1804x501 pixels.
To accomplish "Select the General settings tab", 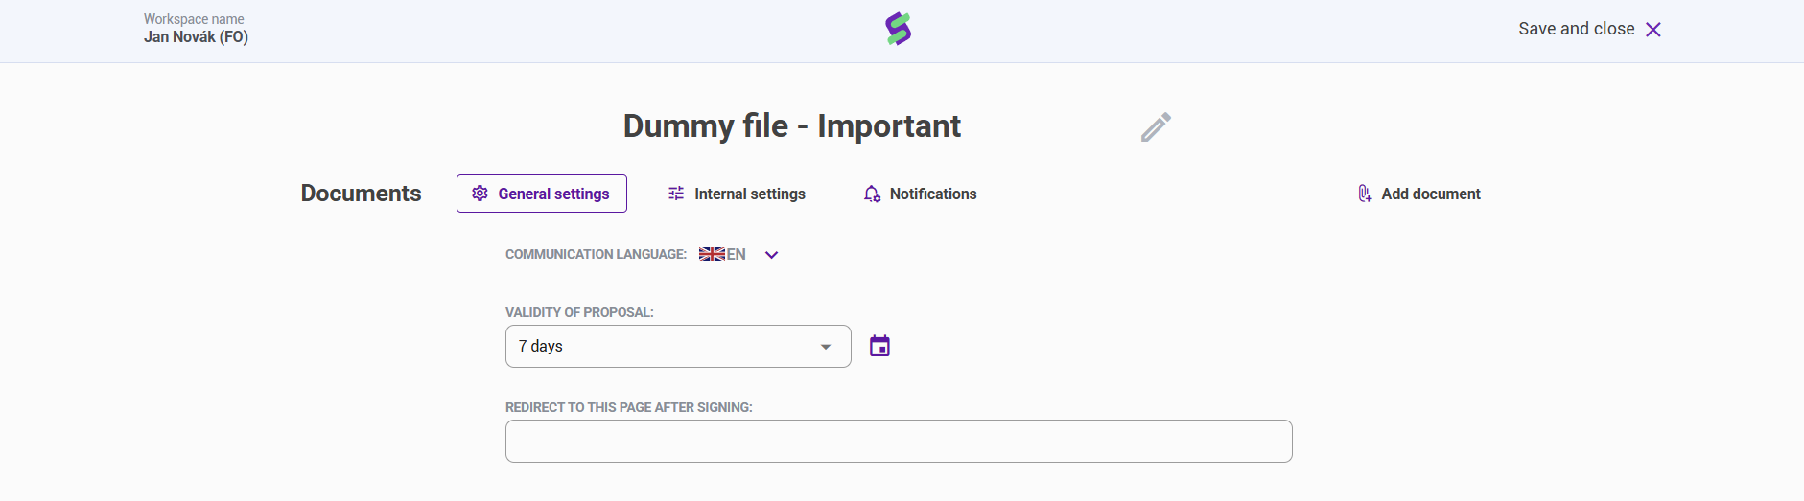I will [553, 194].
